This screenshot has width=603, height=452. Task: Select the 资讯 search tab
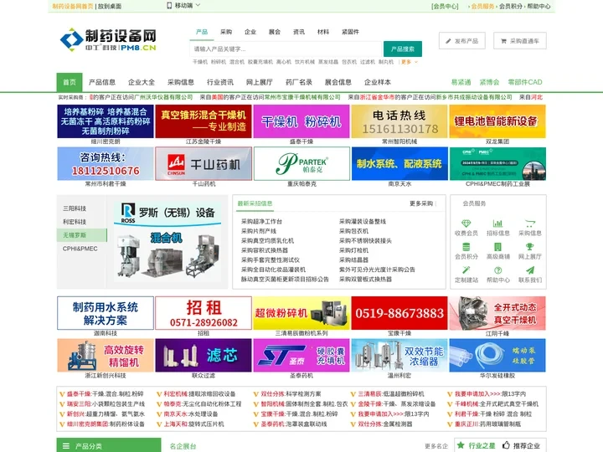point(299,32)
